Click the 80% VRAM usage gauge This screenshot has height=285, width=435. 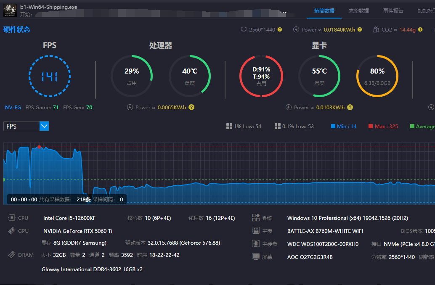click(377, 76)
